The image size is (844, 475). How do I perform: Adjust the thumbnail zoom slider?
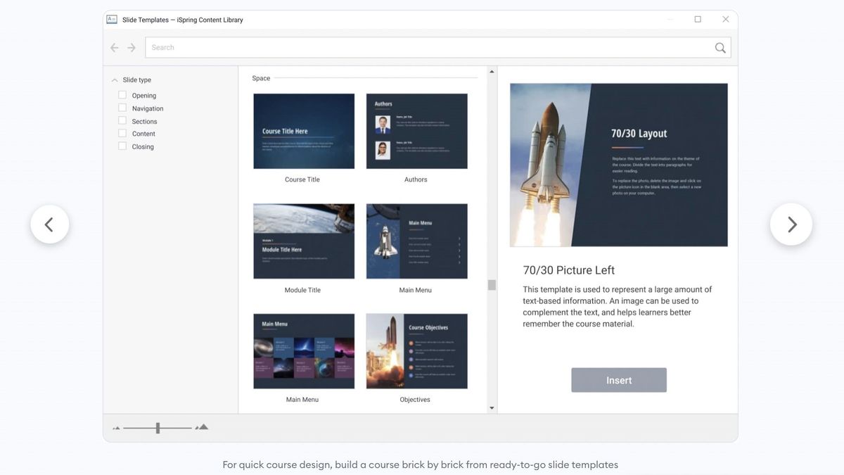point(156,426)
